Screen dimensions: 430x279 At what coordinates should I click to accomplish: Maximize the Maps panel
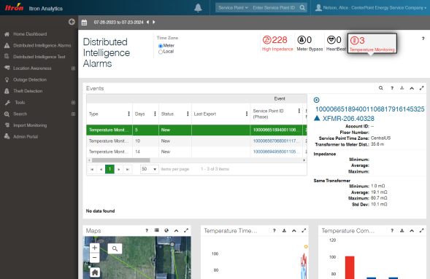click(x=186, y=230)
